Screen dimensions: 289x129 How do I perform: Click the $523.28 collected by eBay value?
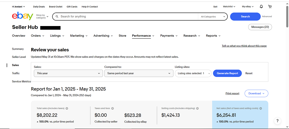click(133, 115)
